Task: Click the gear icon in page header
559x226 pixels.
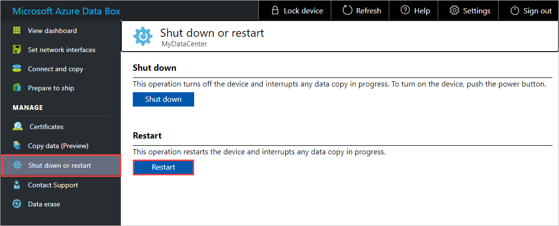Action: (142, 36)
